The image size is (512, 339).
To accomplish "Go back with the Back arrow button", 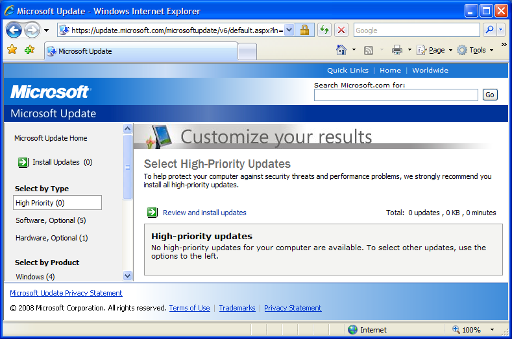I will point(14,30).
